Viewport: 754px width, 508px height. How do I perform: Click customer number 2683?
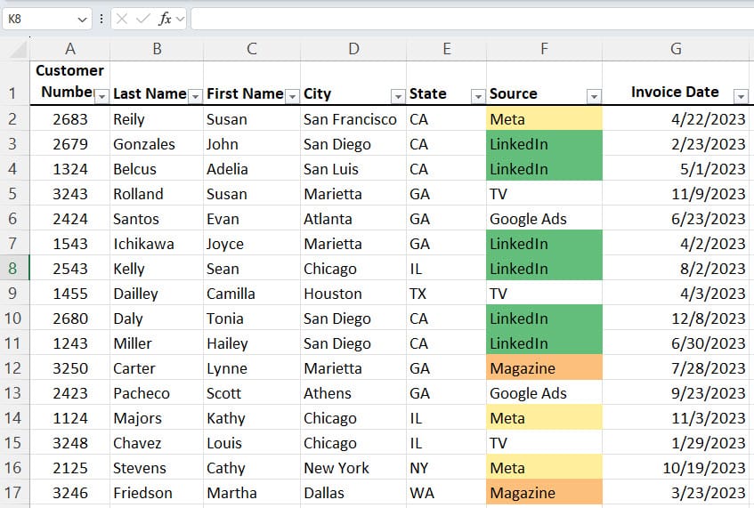70,118
